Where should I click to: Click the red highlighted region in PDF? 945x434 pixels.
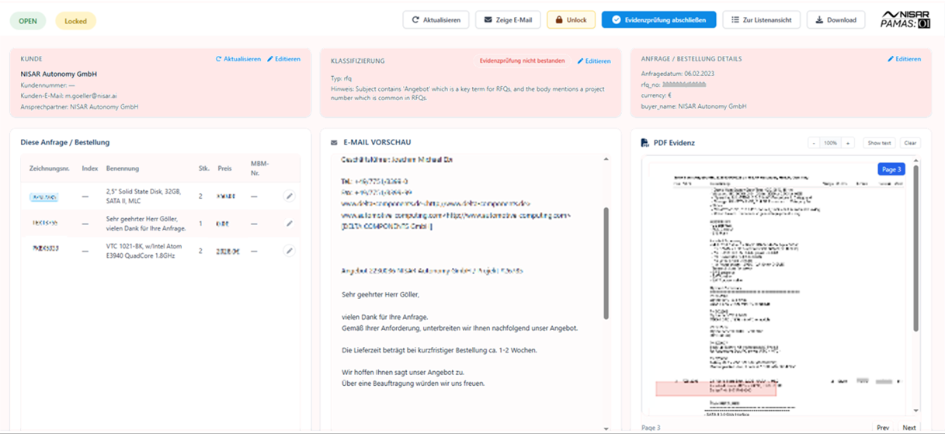[x=716, y=389]
